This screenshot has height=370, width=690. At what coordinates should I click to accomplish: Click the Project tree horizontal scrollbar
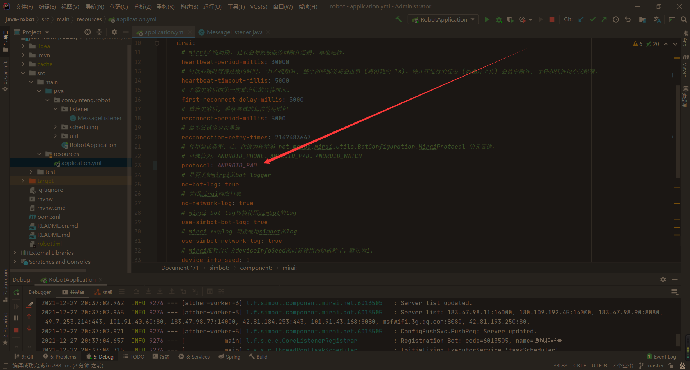point(48,270)
